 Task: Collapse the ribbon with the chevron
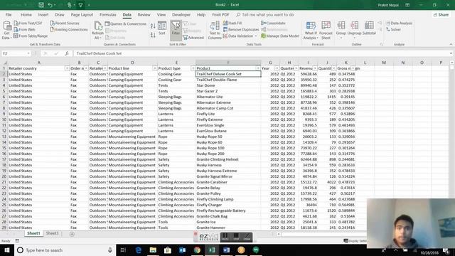point(451,44)
